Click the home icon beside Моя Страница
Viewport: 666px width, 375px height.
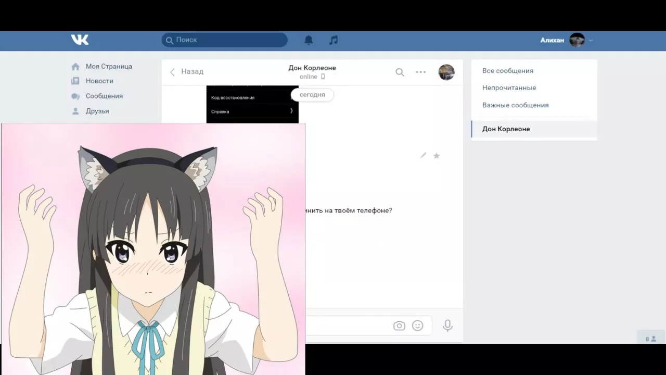(75, 66)
